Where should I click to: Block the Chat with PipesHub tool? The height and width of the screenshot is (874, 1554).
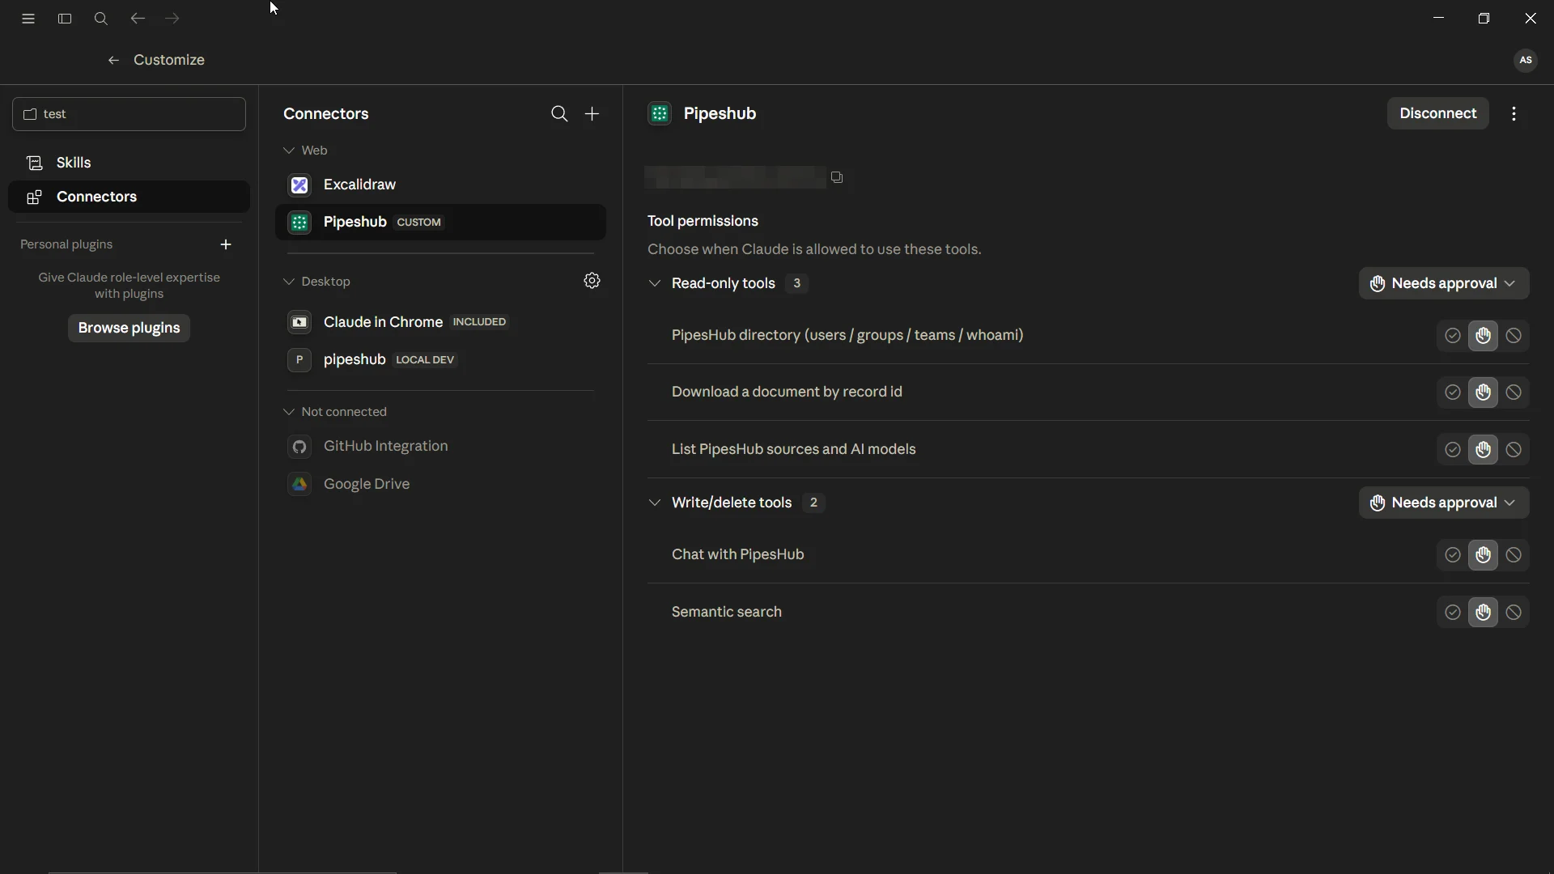pyautogui.click(x=1514, y=555)
